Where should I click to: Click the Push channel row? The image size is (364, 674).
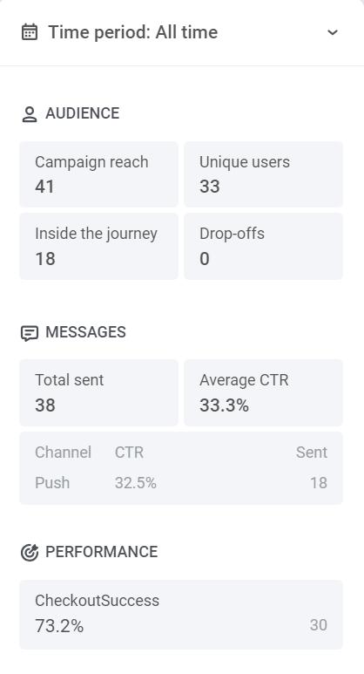click(x=181, y=483)
